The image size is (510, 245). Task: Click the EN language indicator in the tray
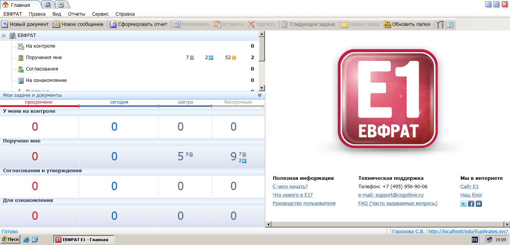click(x=474, y=240)
